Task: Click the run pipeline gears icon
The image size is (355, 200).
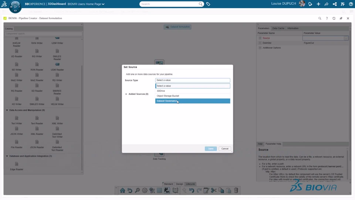Action: (152, 190)
